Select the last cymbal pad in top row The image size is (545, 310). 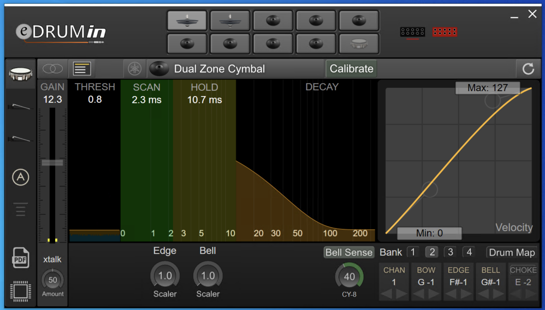[359, 20]
